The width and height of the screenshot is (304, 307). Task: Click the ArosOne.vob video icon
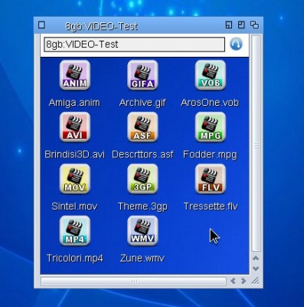pyautogui.click(x=211, y=75)
